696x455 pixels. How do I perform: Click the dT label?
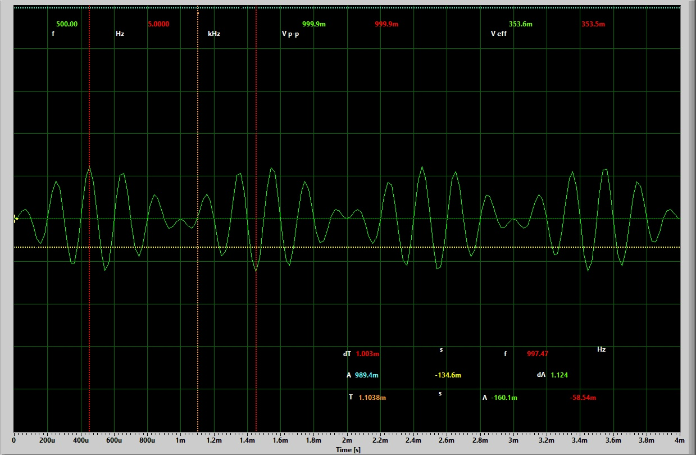coord(347,354)
